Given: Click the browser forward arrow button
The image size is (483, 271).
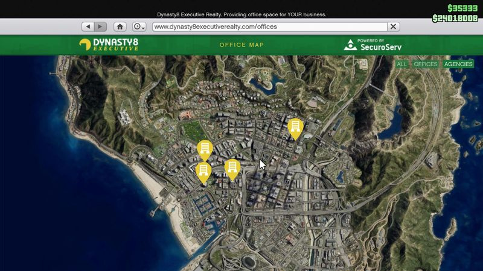Looking at the screenshot, I should click(100, 26).
